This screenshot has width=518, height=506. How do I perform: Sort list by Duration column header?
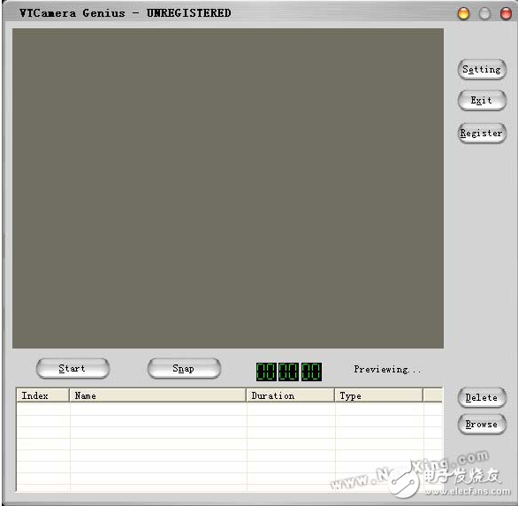tap(291, 395)
